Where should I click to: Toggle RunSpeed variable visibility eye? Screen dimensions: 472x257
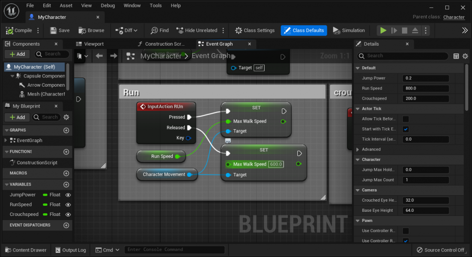[68, 205]
